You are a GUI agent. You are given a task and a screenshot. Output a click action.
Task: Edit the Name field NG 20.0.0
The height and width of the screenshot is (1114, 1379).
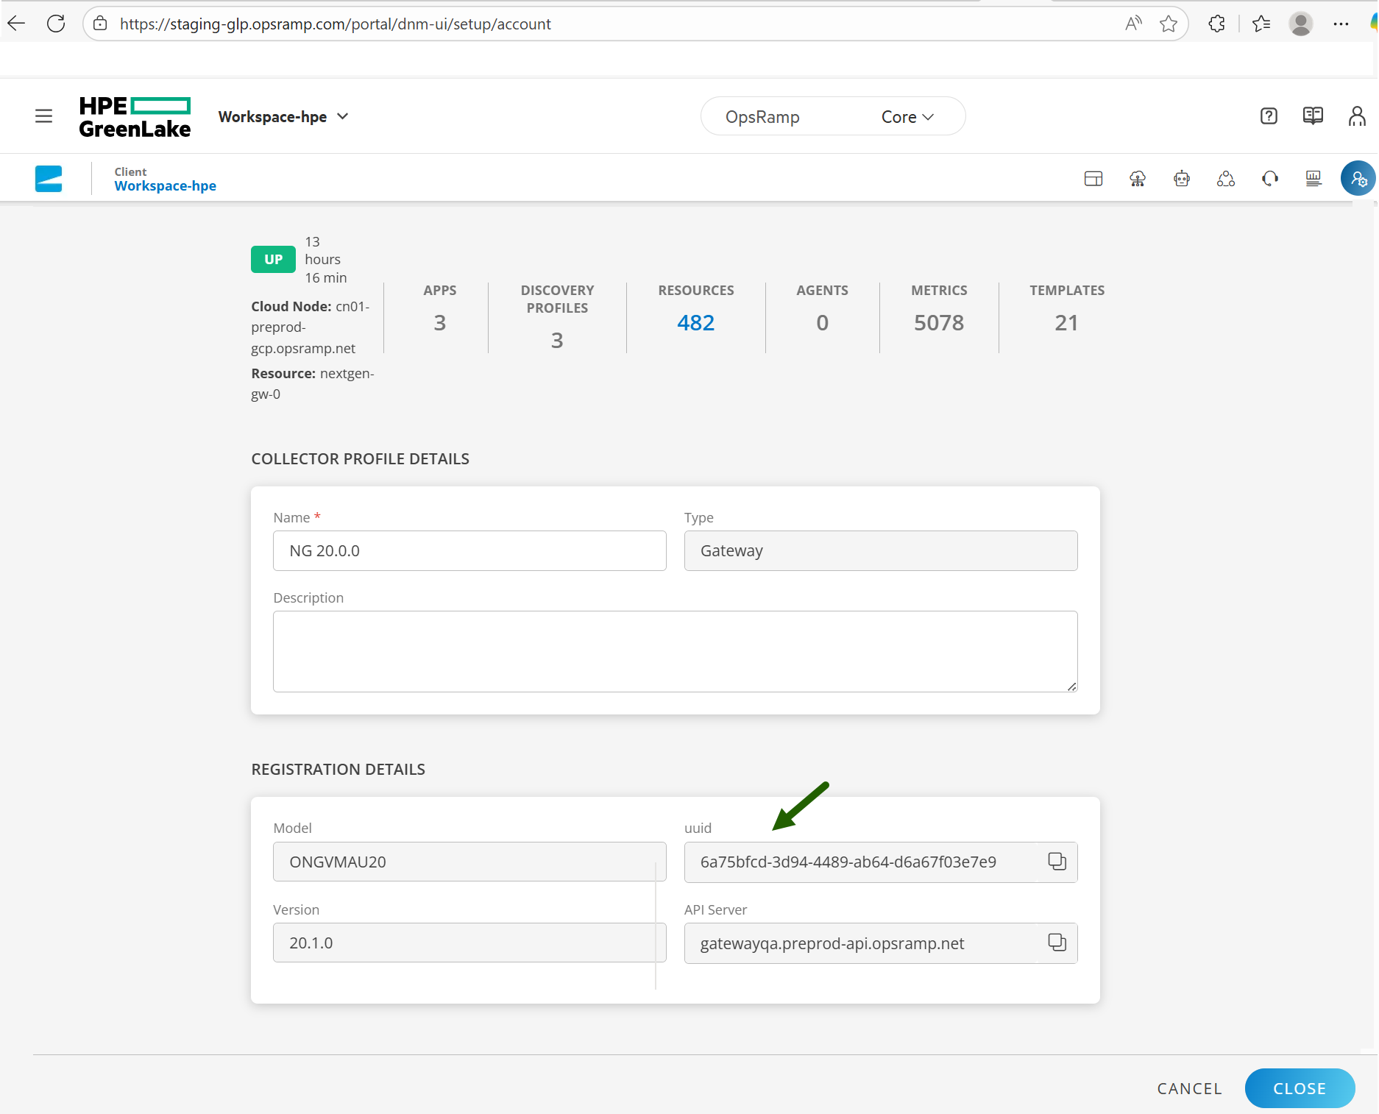[x=469, y=551]
